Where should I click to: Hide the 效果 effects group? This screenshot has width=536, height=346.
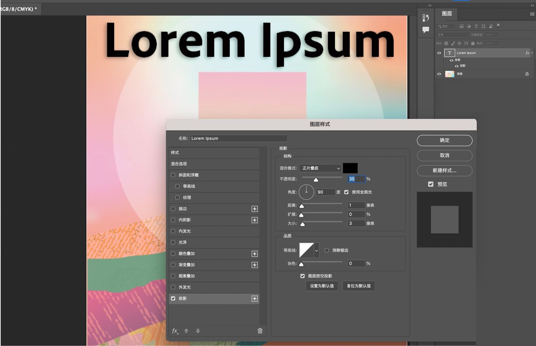(452, 60)
